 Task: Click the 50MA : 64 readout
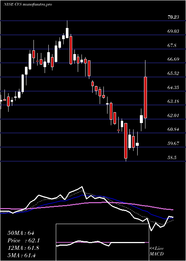(x=21, y=233)
